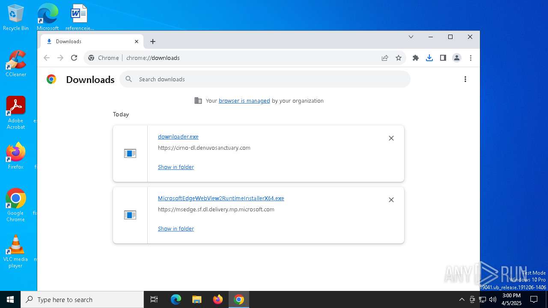Open the CCleaner desktop shortcut

(x=16, y=64)
